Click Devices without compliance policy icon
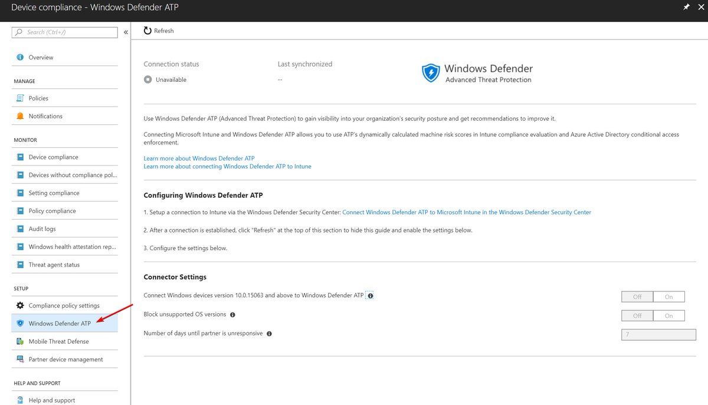The height and width of the screenshot is (405, 708). pyautogui.click(x=20, y=175)
